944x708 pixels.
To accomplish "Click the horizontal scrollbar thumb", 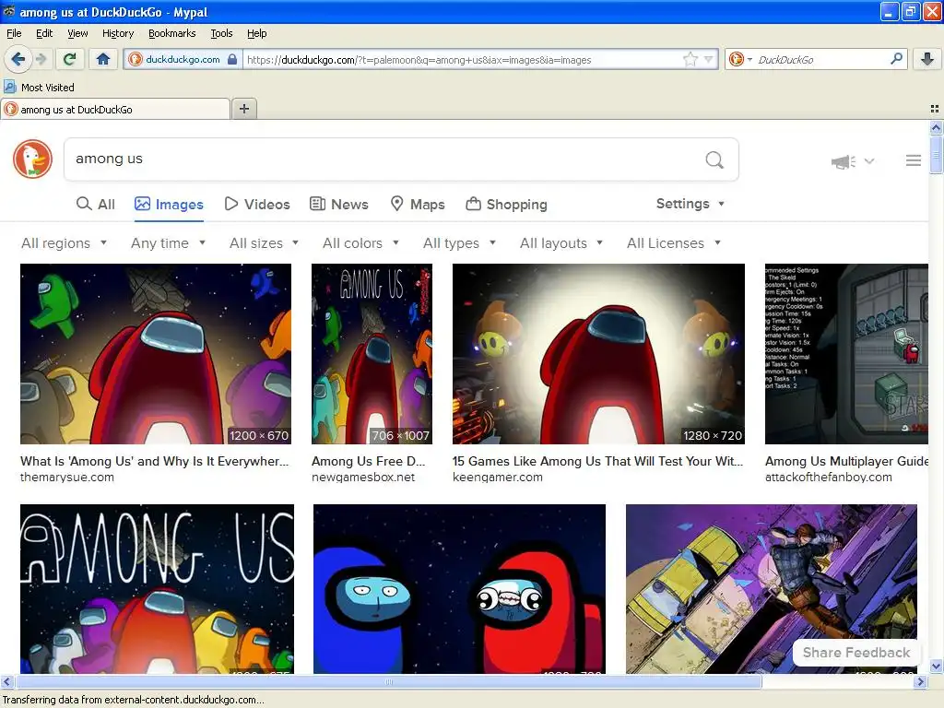I will click(x=389, y=681).
